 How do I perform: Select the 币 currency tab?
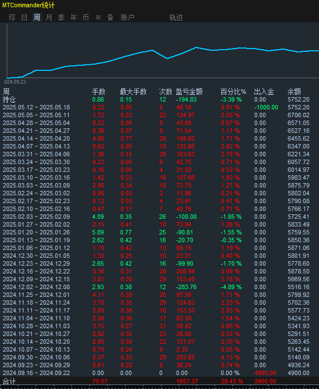point(85,17)
